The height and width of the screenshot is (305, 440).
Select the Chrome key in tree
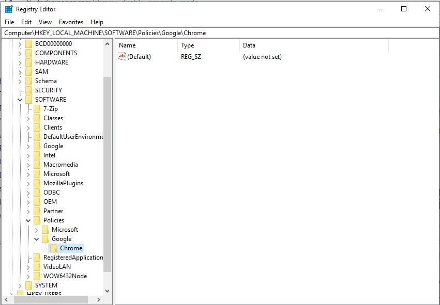point(71,248)
